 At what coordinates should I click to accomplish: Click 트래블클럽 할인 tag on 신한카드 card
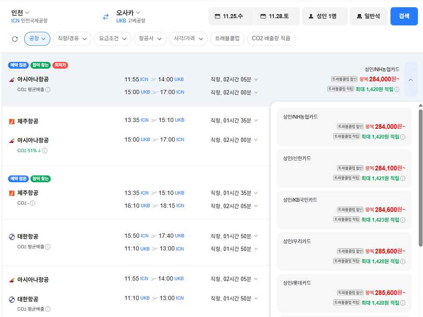[350, 168]
